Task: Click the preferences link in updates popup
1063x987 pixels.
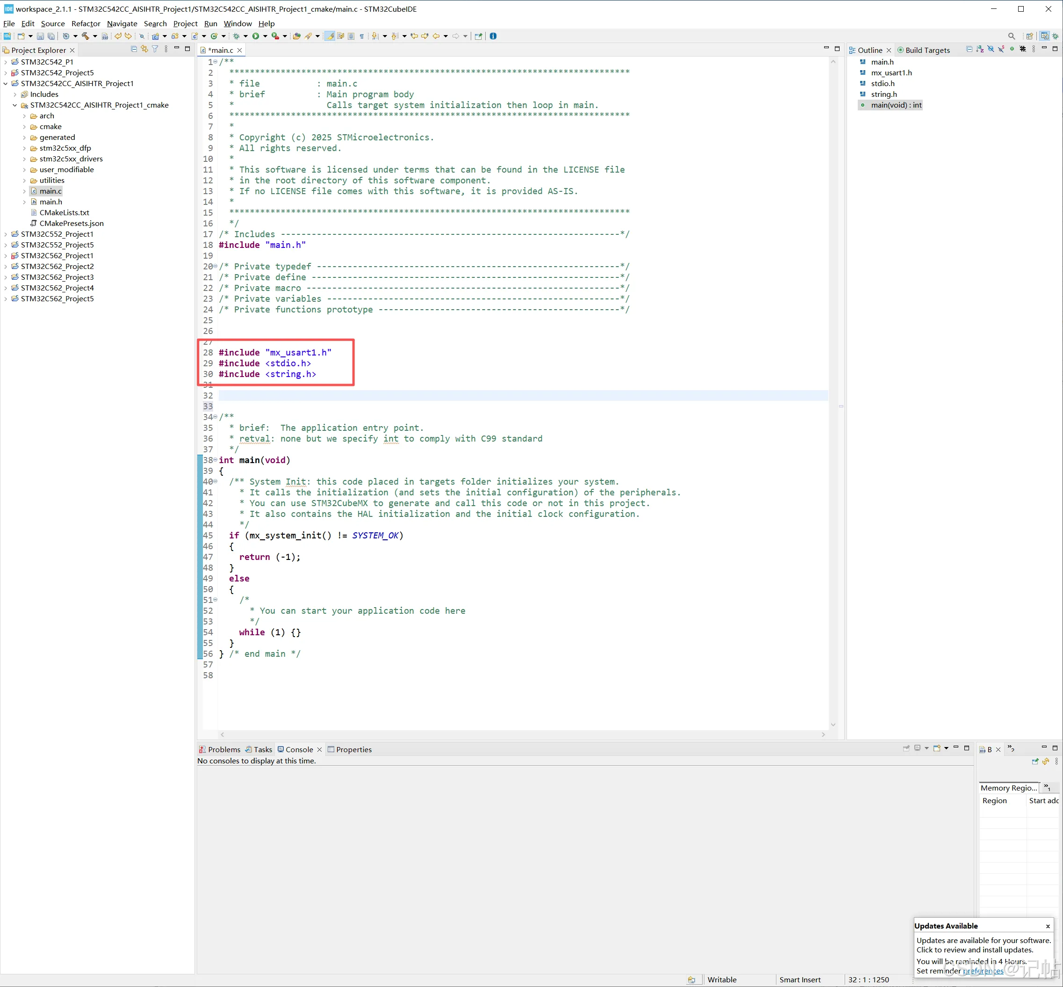Action: pos(983,971)
